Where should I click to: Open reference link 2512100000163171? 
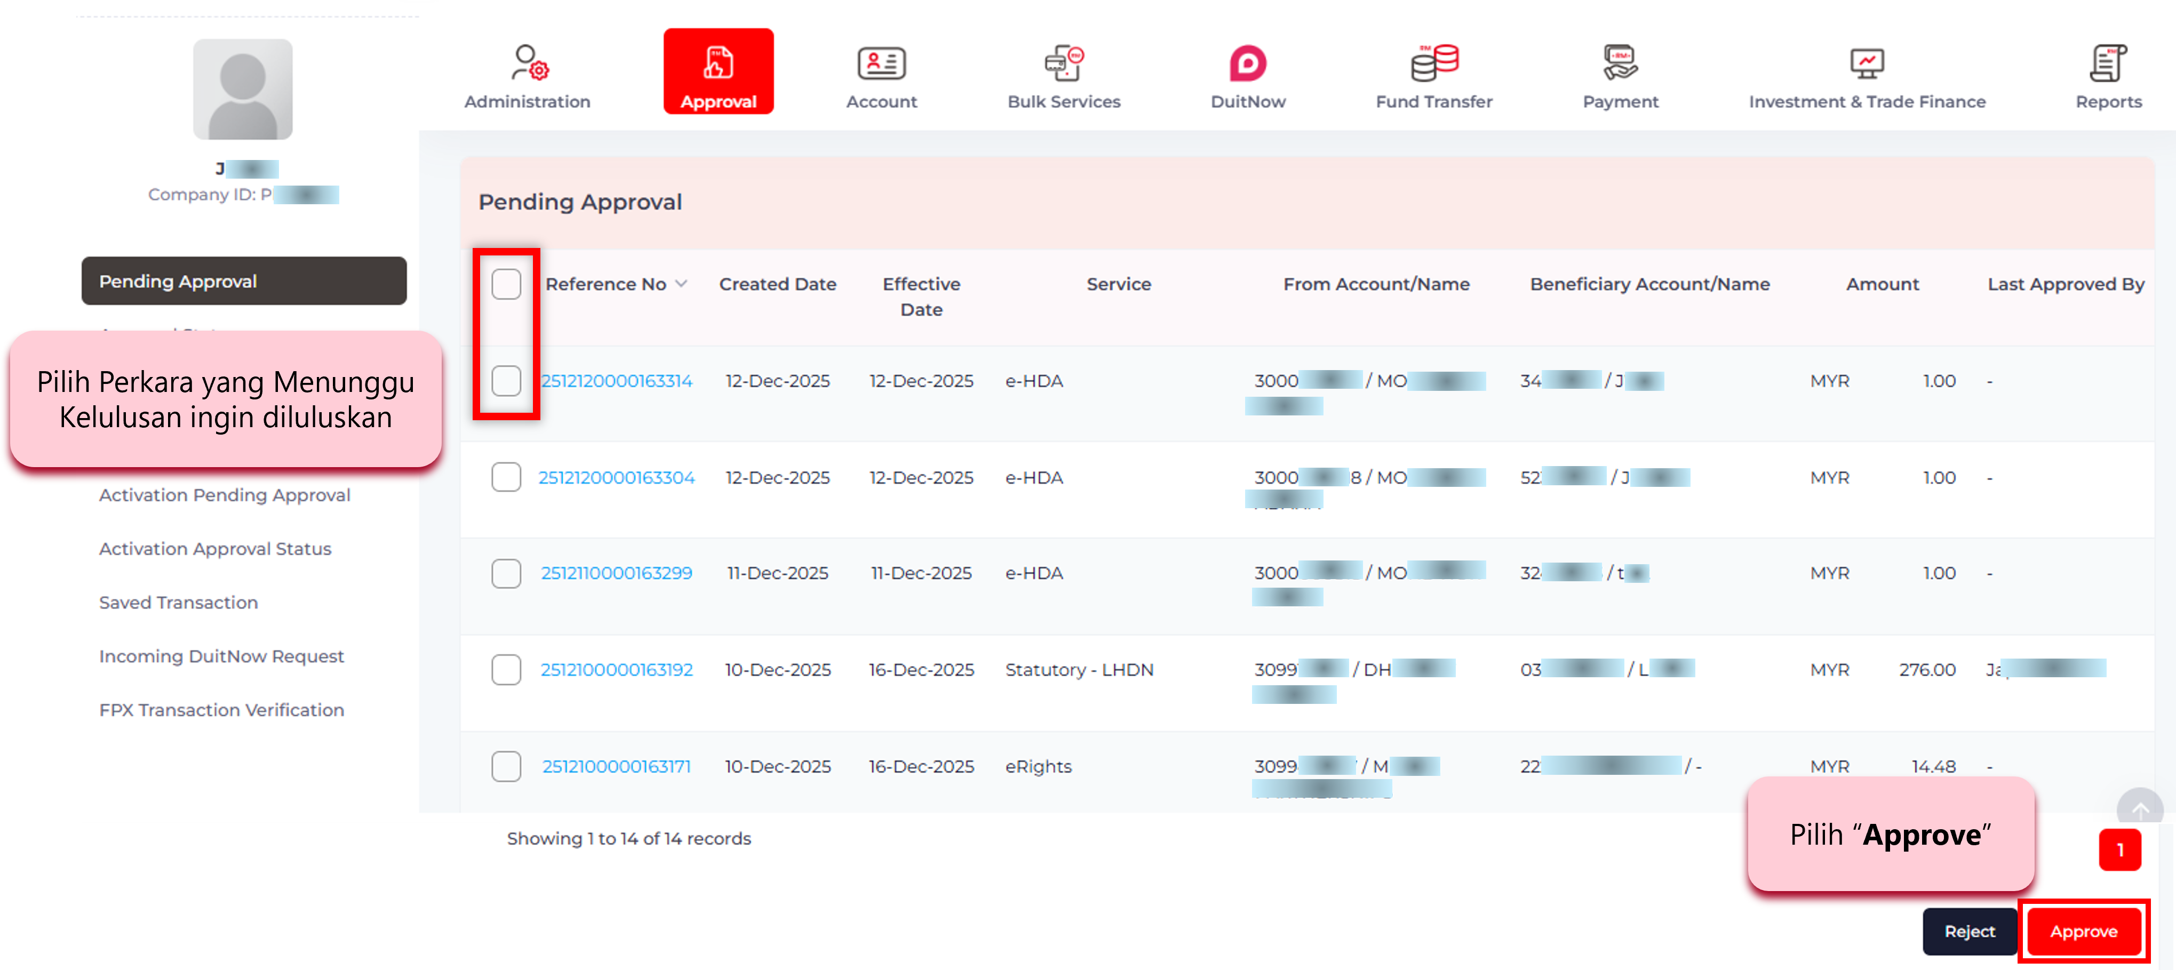(617, 766)
